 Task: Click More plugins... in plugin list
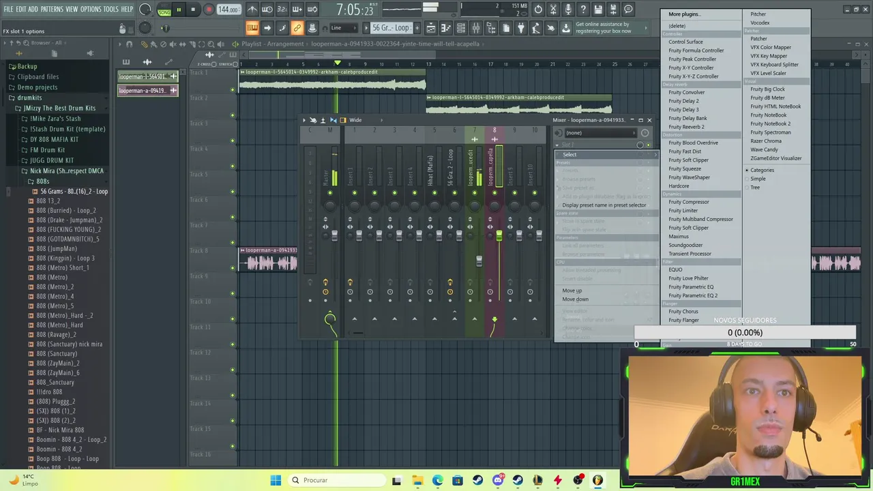click(x=684, y=14)
